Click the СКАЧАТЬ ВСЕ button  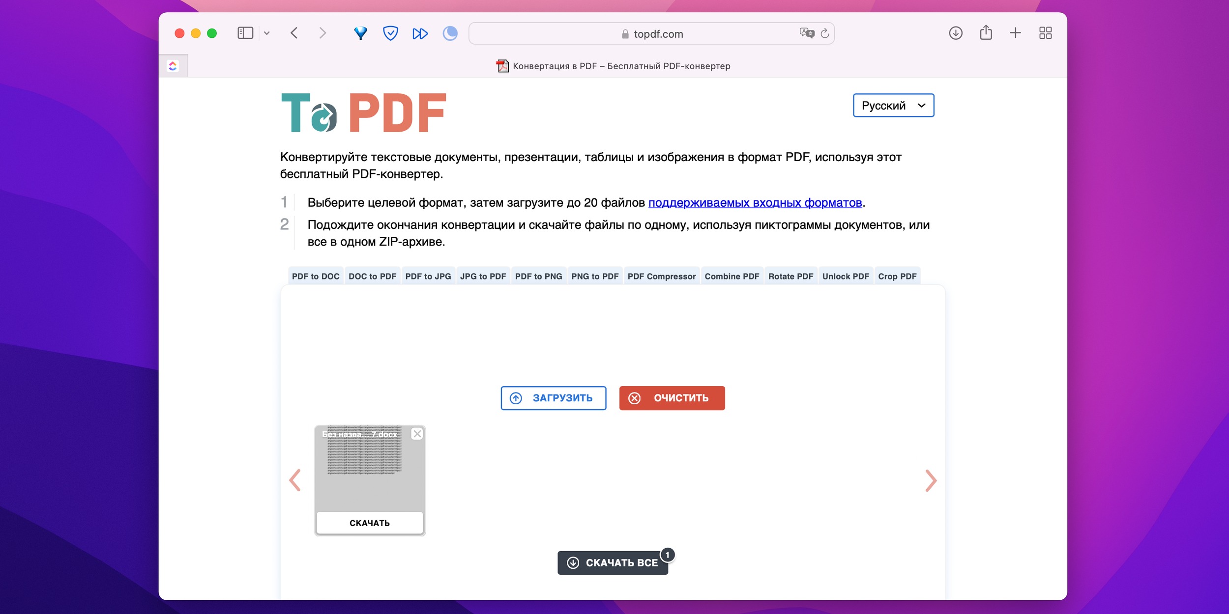pos(613,562)
